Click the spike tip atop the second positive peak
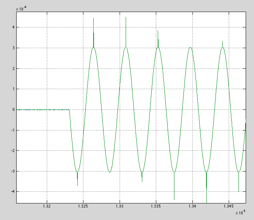This screenshot has height=220, width=254. point(126,18)
